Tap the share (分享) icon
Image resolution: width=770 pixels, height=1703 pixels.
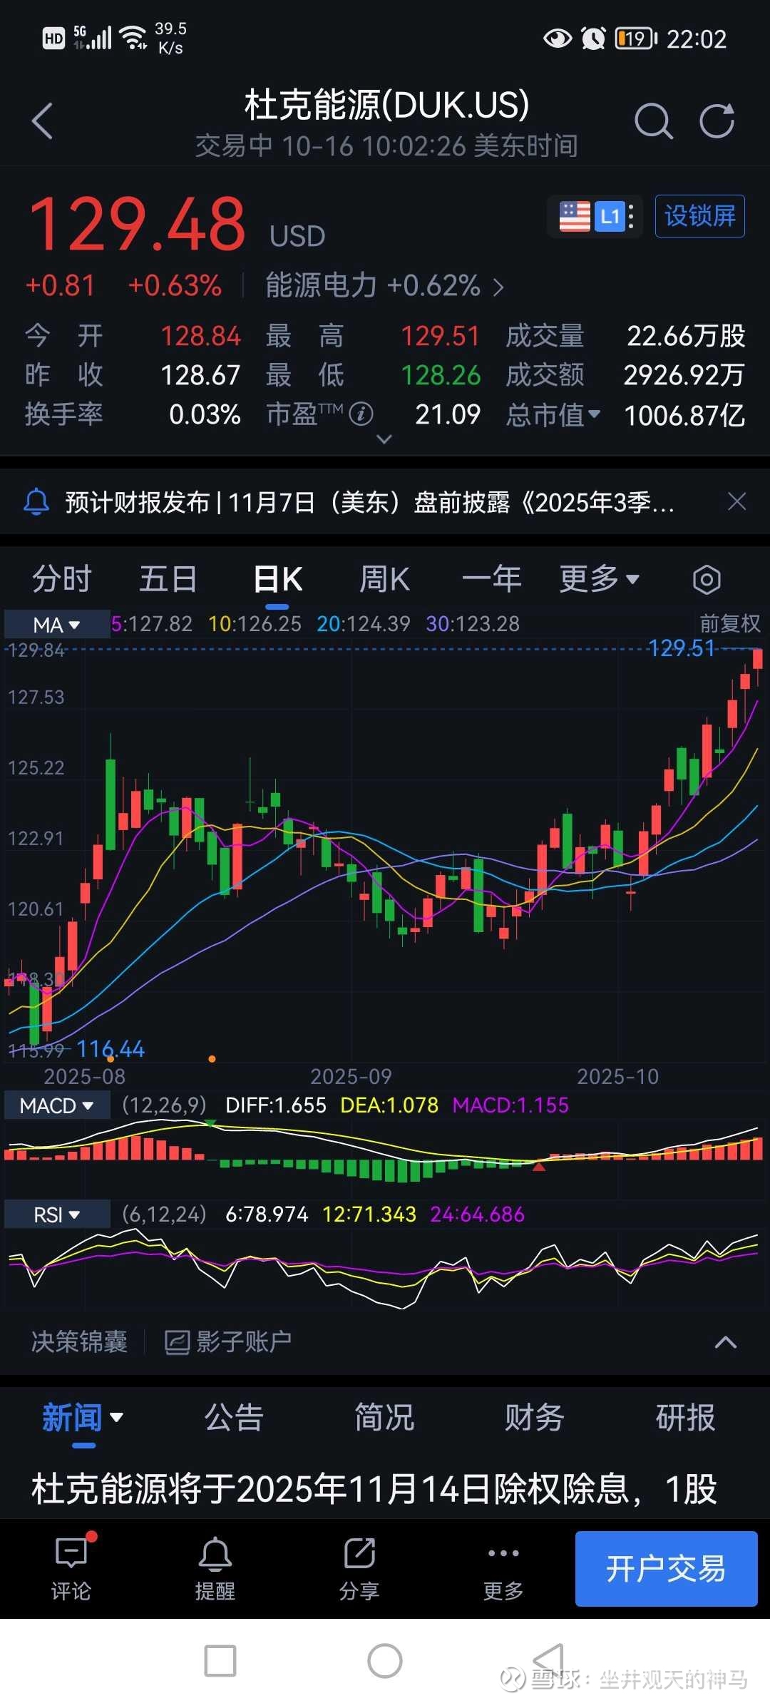[x=359, y=1553]
